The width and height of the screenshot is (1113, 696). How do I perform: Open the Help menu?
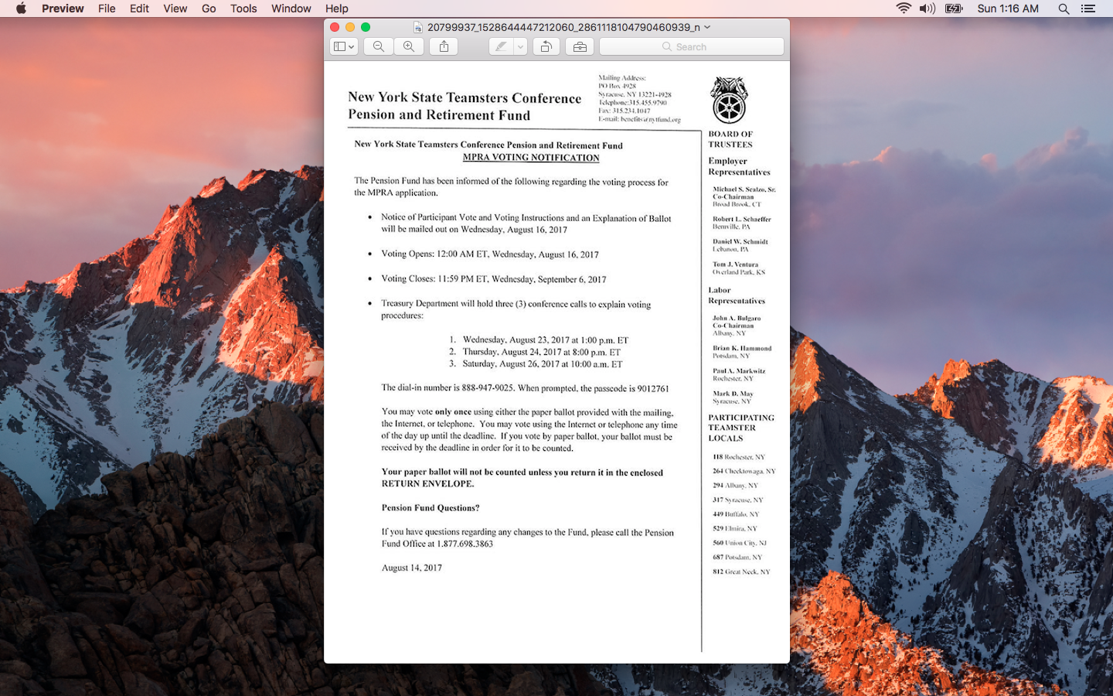pyautogui.click(x=336, y=9)
